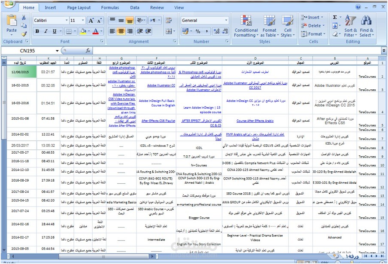Apply the Comma Style icon
Image resolution: width=388 pixels, height=264 pixels.
tap(206, 31)
